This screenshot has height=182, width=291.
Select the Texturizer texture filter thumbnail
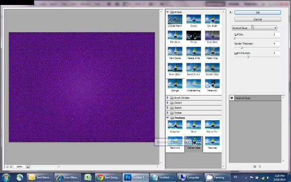pyautogui.click(x=212, y=141)
